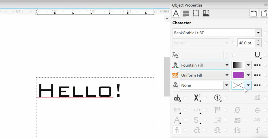Open the Normal font style dropdown
Viewport: 268px width, 138px height.
(x=201, y=43)
